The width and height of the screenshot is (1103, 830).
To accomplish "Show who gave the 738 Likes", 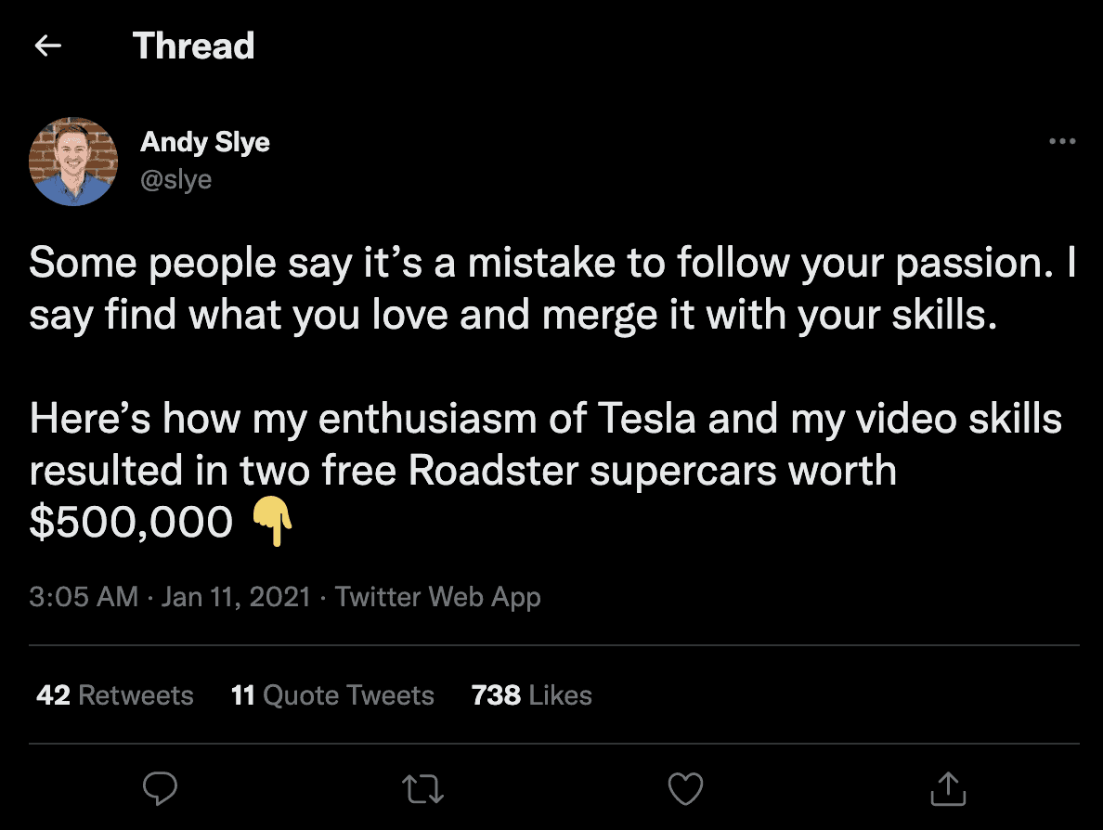I will [x=531, y=695].
